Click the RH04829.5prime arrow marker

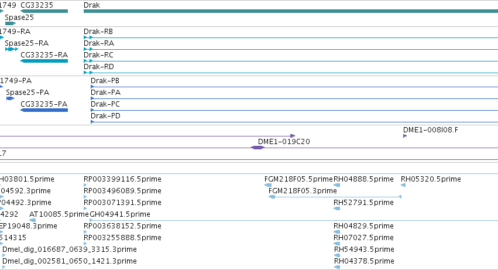click(x=337, y=232)
